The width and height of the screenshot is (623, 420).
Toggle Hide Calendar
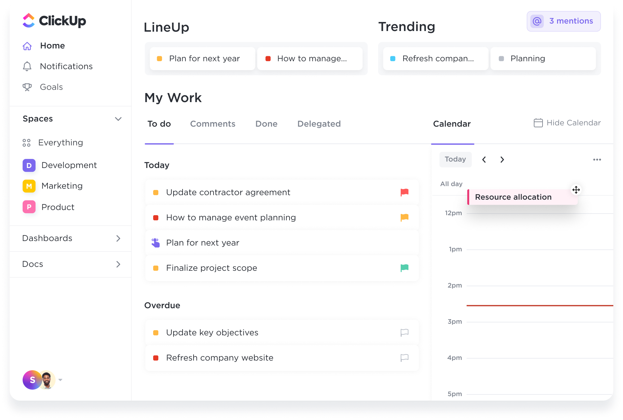click(567, 123)
